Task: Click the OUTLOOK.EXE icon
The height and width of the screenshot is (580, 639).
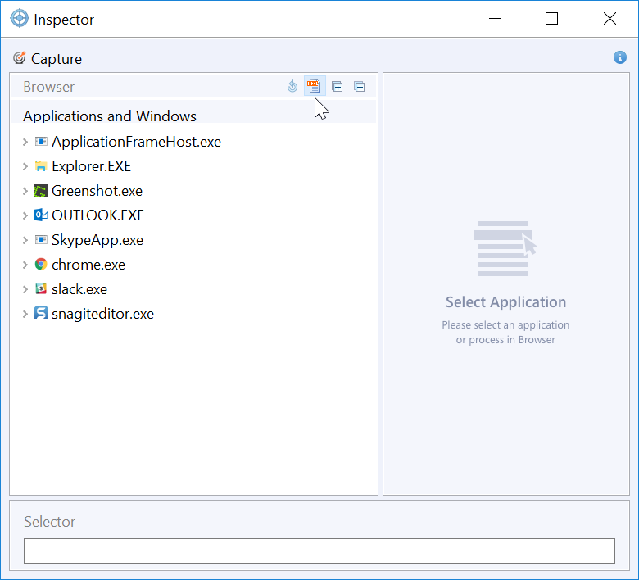Action: click(41, 215)
